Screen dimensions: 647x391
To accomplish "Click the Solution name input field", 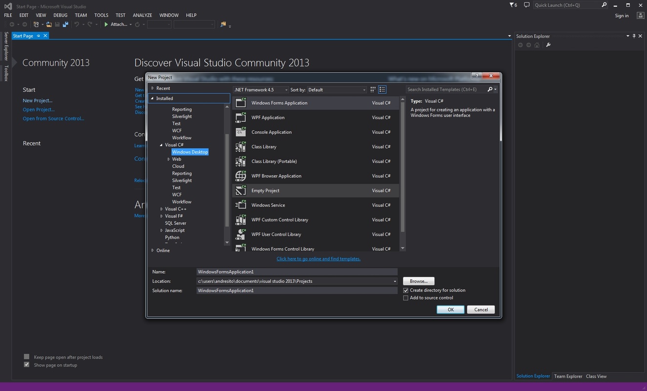I will click(297, 291).
